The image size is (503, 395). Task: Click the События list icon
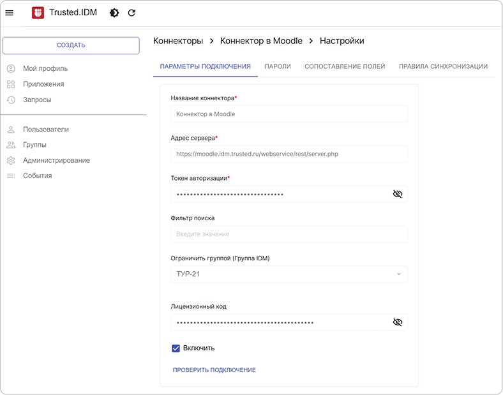[11, 175]
